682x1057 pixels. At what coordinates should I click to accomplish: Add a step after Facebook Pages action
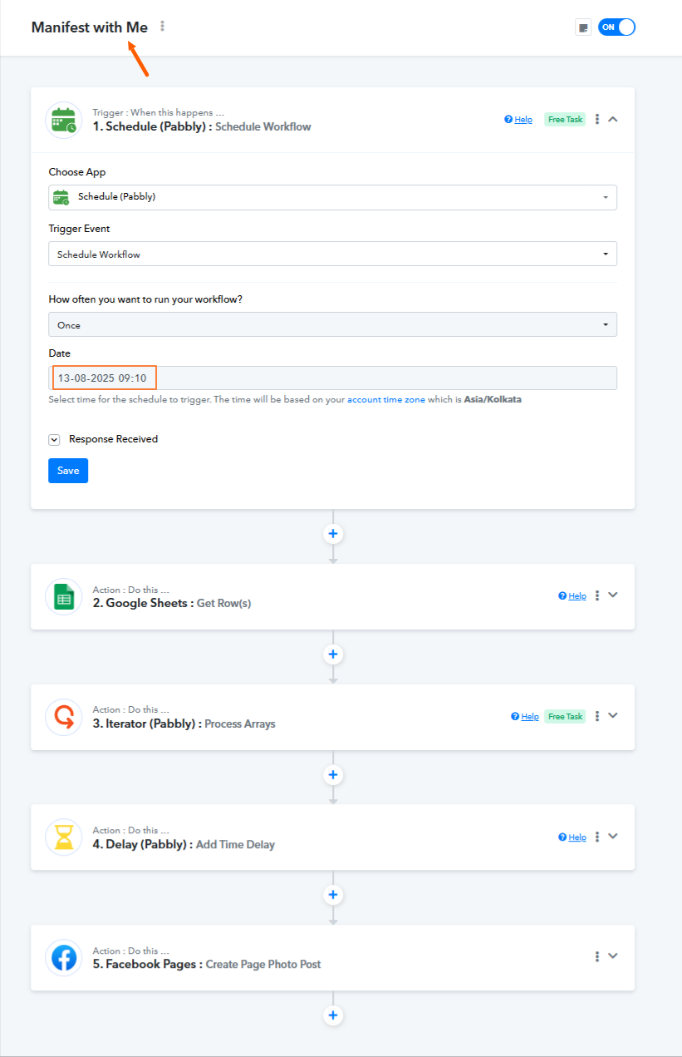[x=333, y=1015]
